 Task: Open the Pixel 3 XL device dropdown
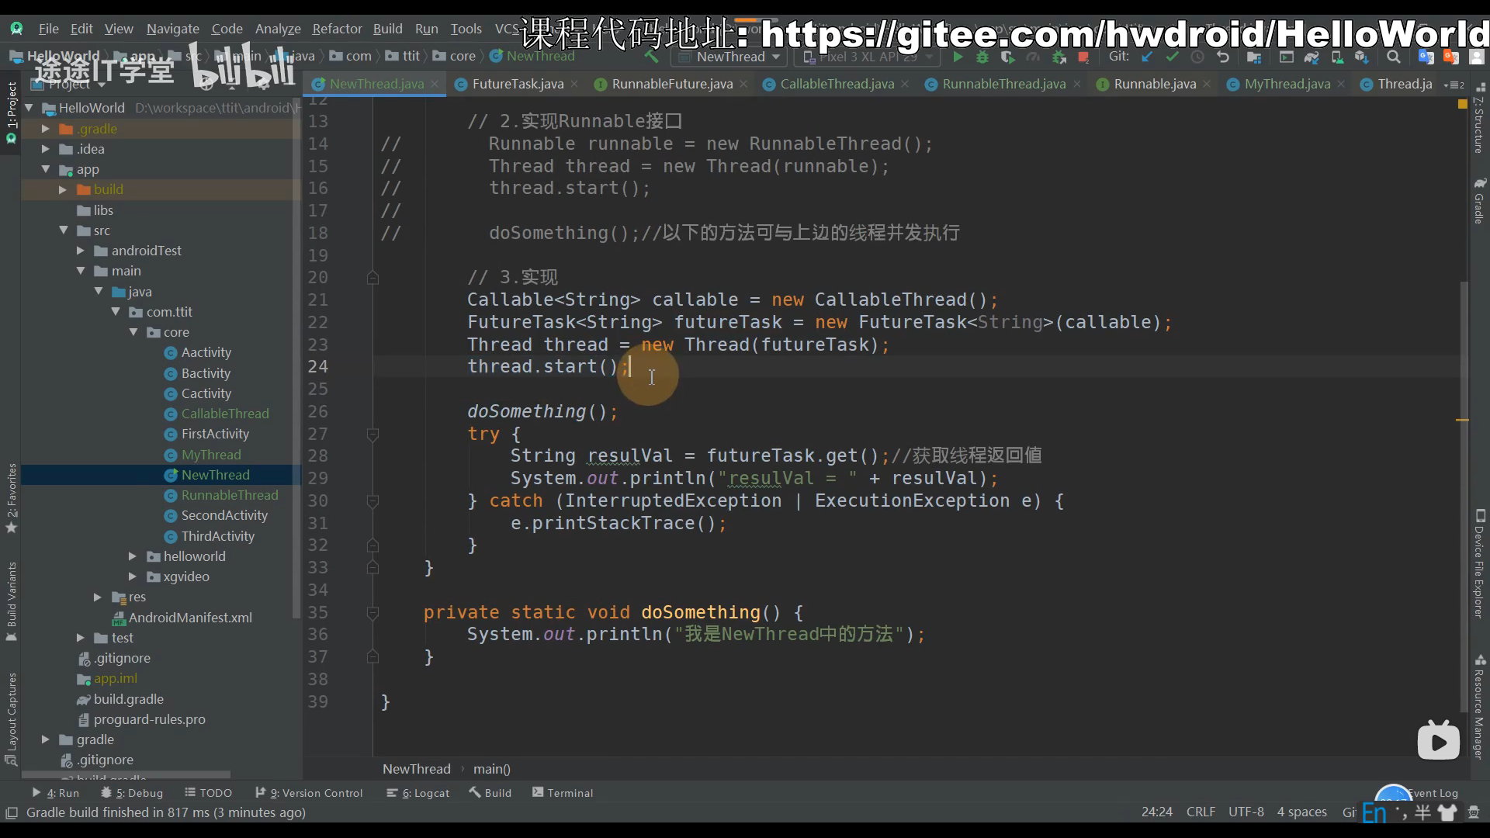coord(868,57)
